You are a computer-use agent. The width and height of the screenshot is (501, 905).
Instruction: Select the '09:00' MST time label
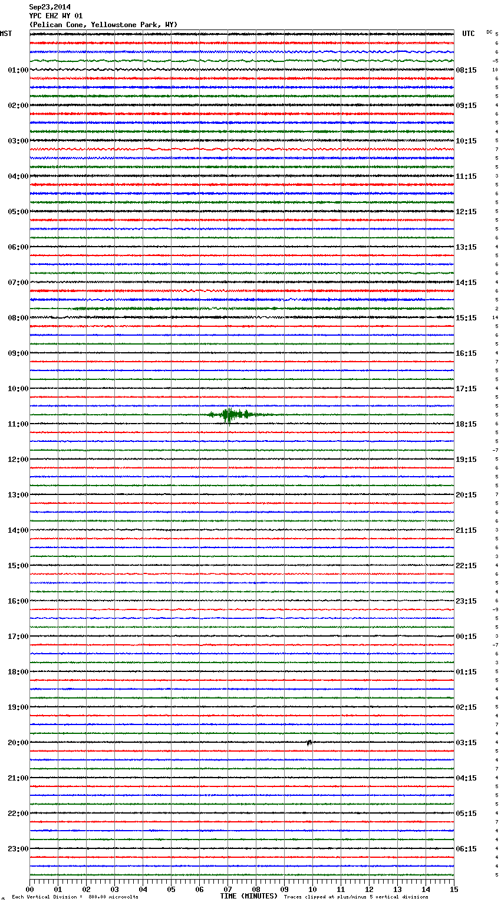point(18,353)
